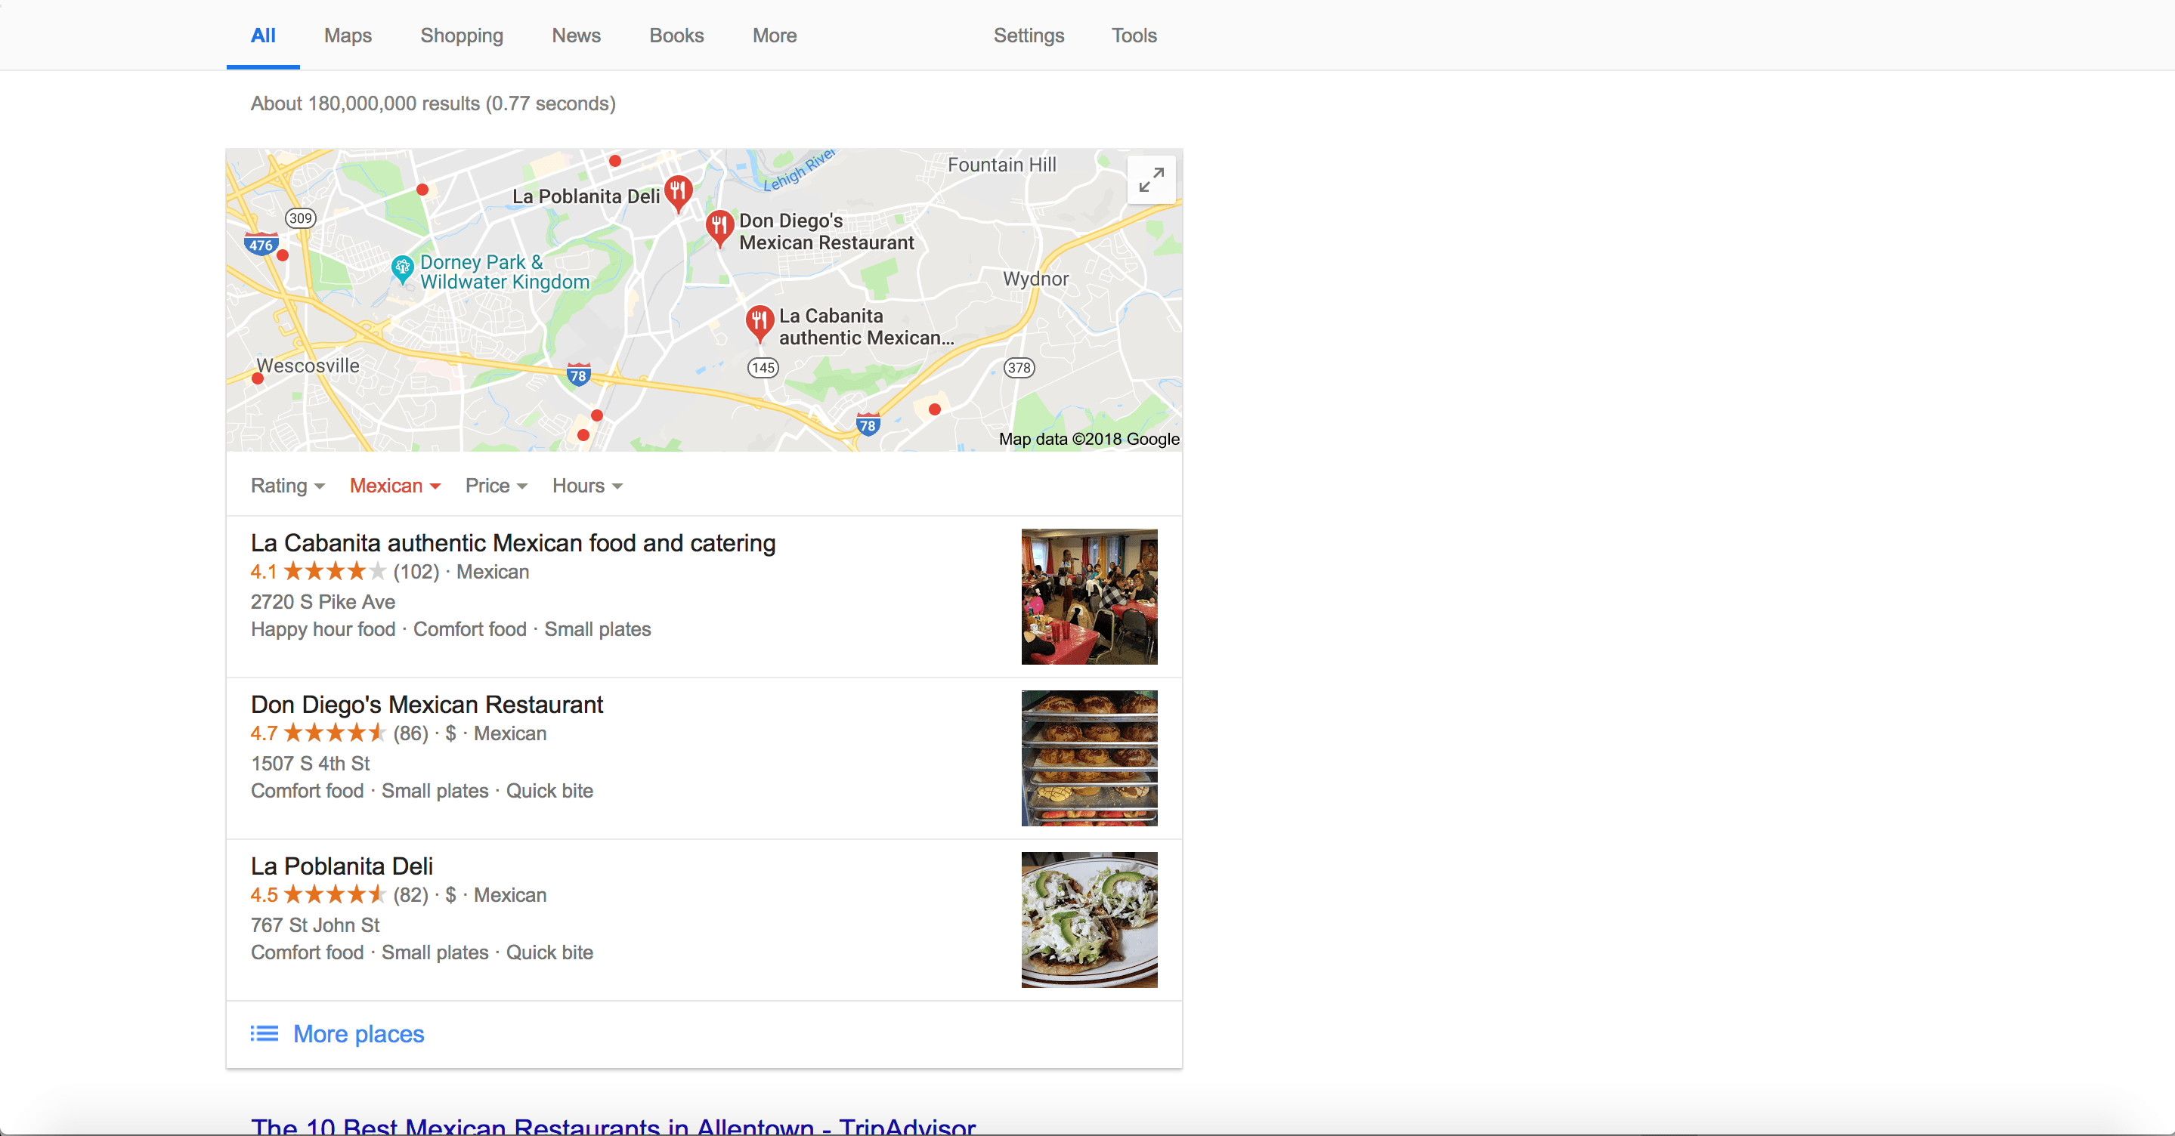
Task: Click the results count text
Action: tap(433, 103)
